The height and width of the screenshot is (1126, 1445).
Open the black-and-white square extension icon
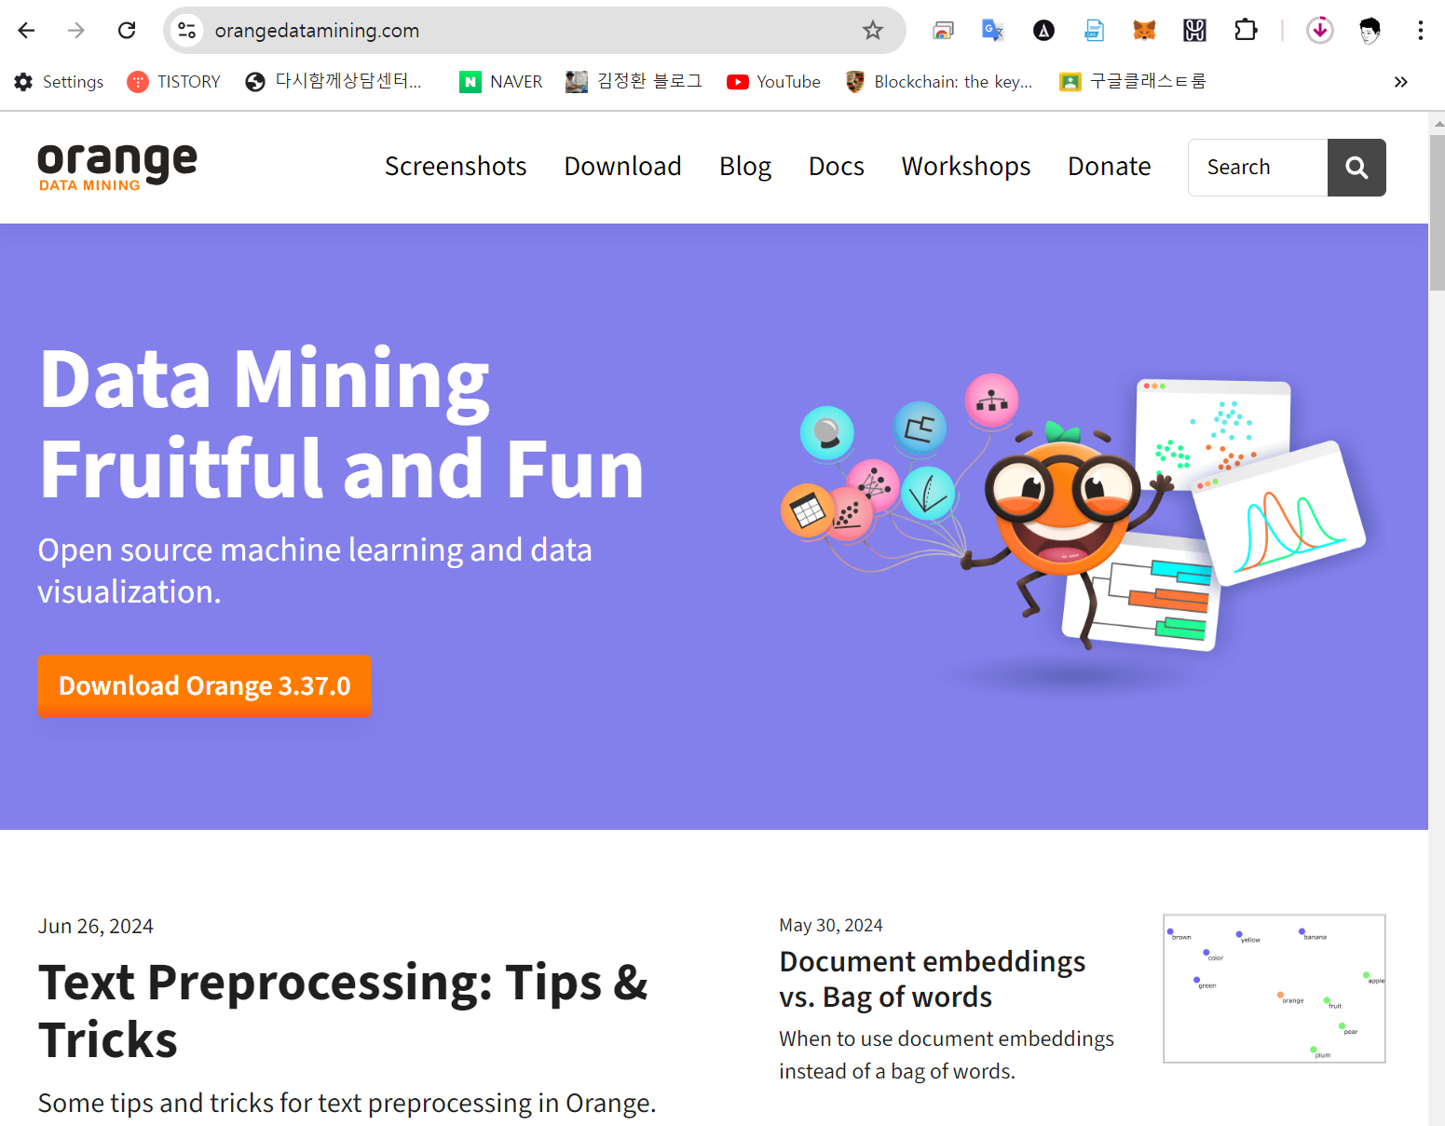[1194, 31]
